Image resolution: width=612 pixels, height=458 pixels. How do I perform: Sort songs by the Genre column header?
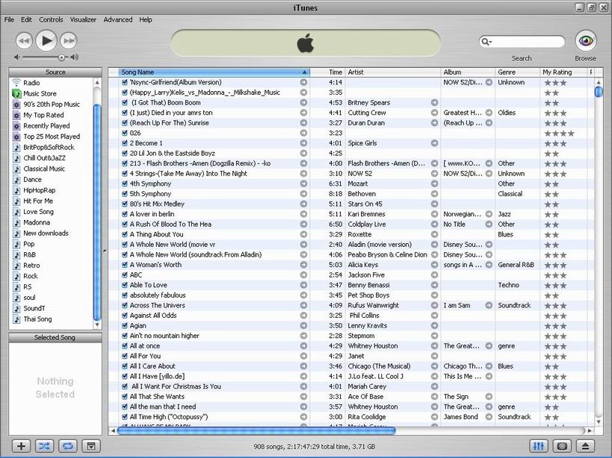coord(518,72)
